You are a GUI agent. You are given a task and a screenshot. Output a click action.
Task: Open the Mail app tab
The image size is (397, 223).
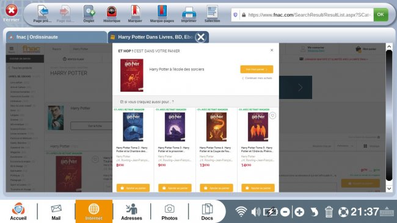pos(56,211)
